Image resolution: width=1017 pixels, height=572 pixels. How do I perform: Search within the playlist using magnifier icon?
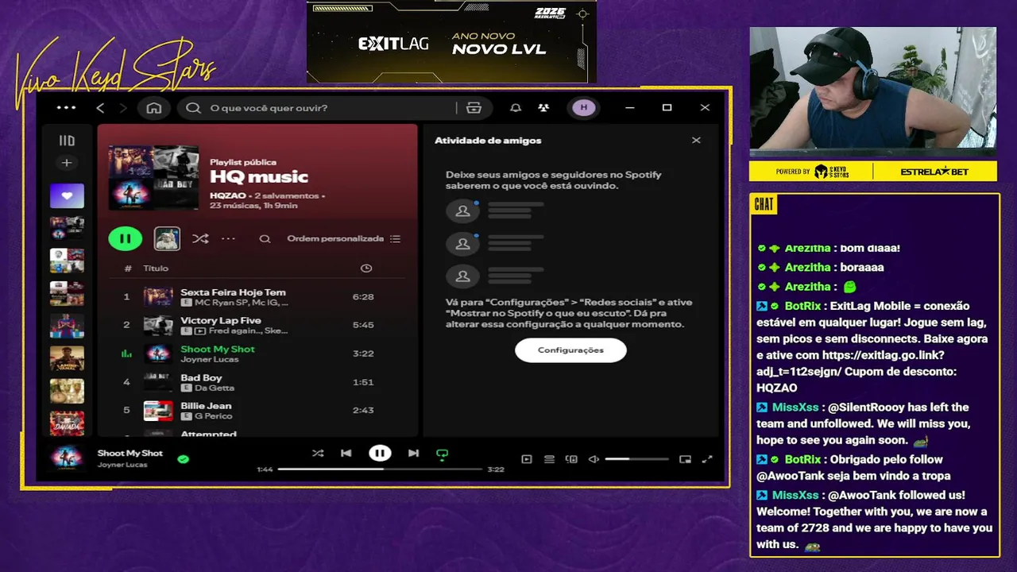265,238
